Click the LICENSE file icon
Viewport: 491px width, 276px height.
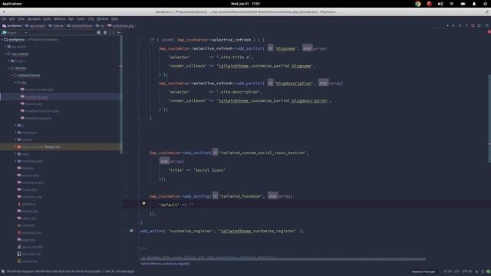19,225
